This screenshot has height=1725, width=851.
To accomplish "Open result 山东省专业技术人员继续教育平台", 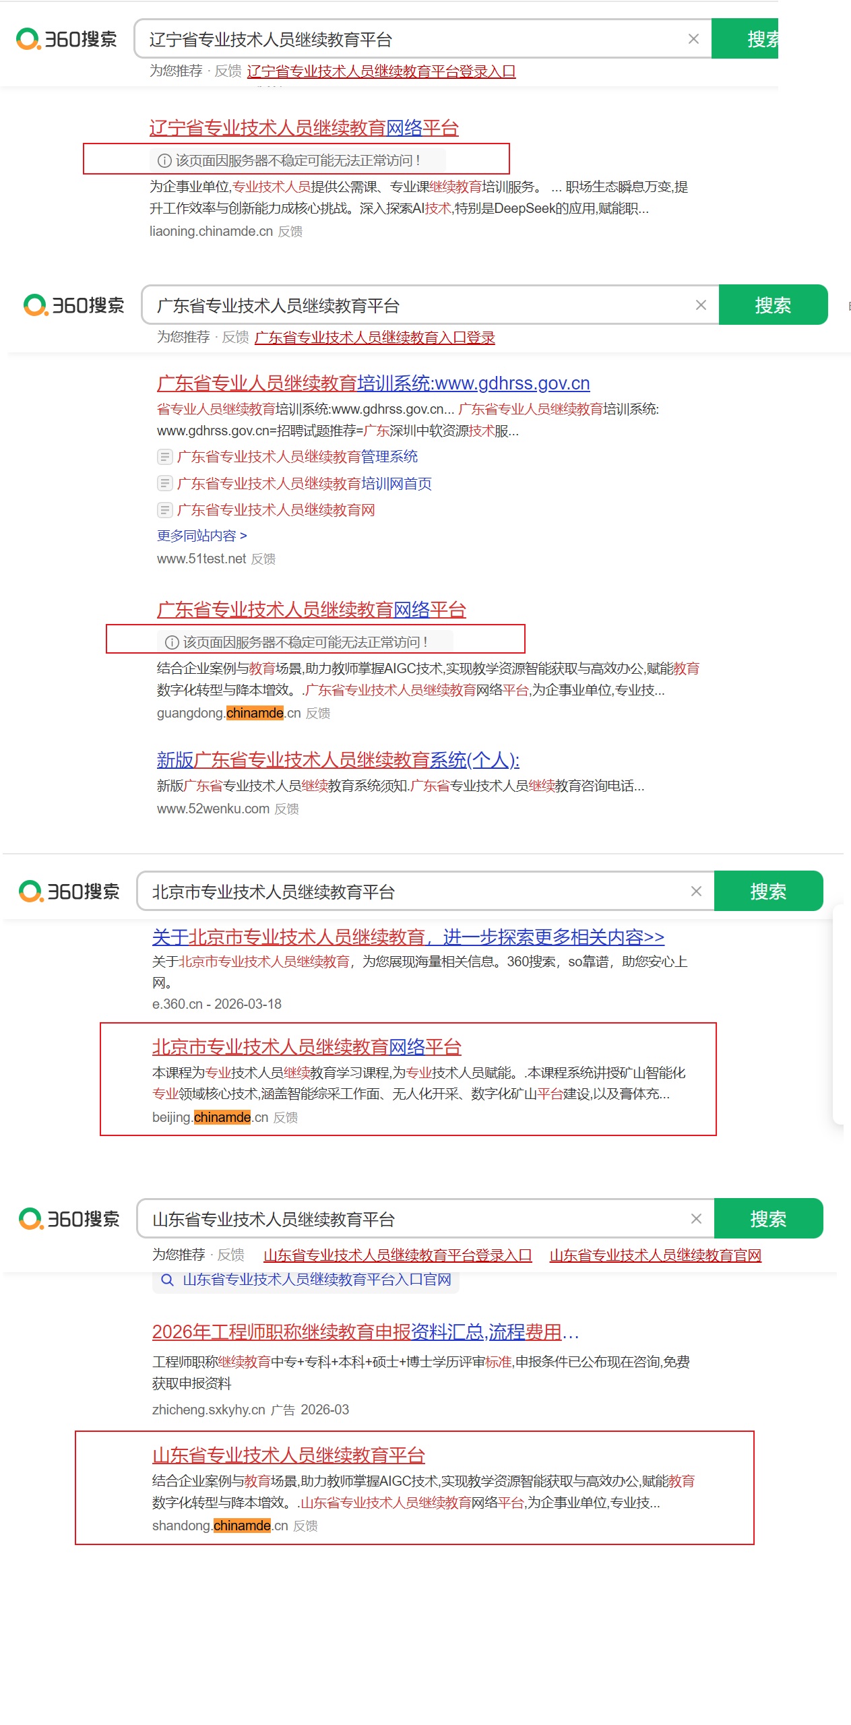I will pyautogui.click(x=288, y=1455).
